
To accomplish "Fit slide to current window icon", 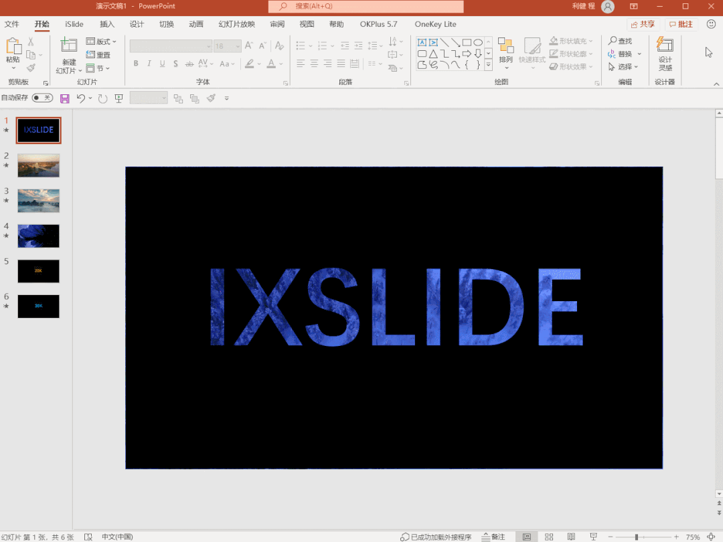I will point(711,537).
